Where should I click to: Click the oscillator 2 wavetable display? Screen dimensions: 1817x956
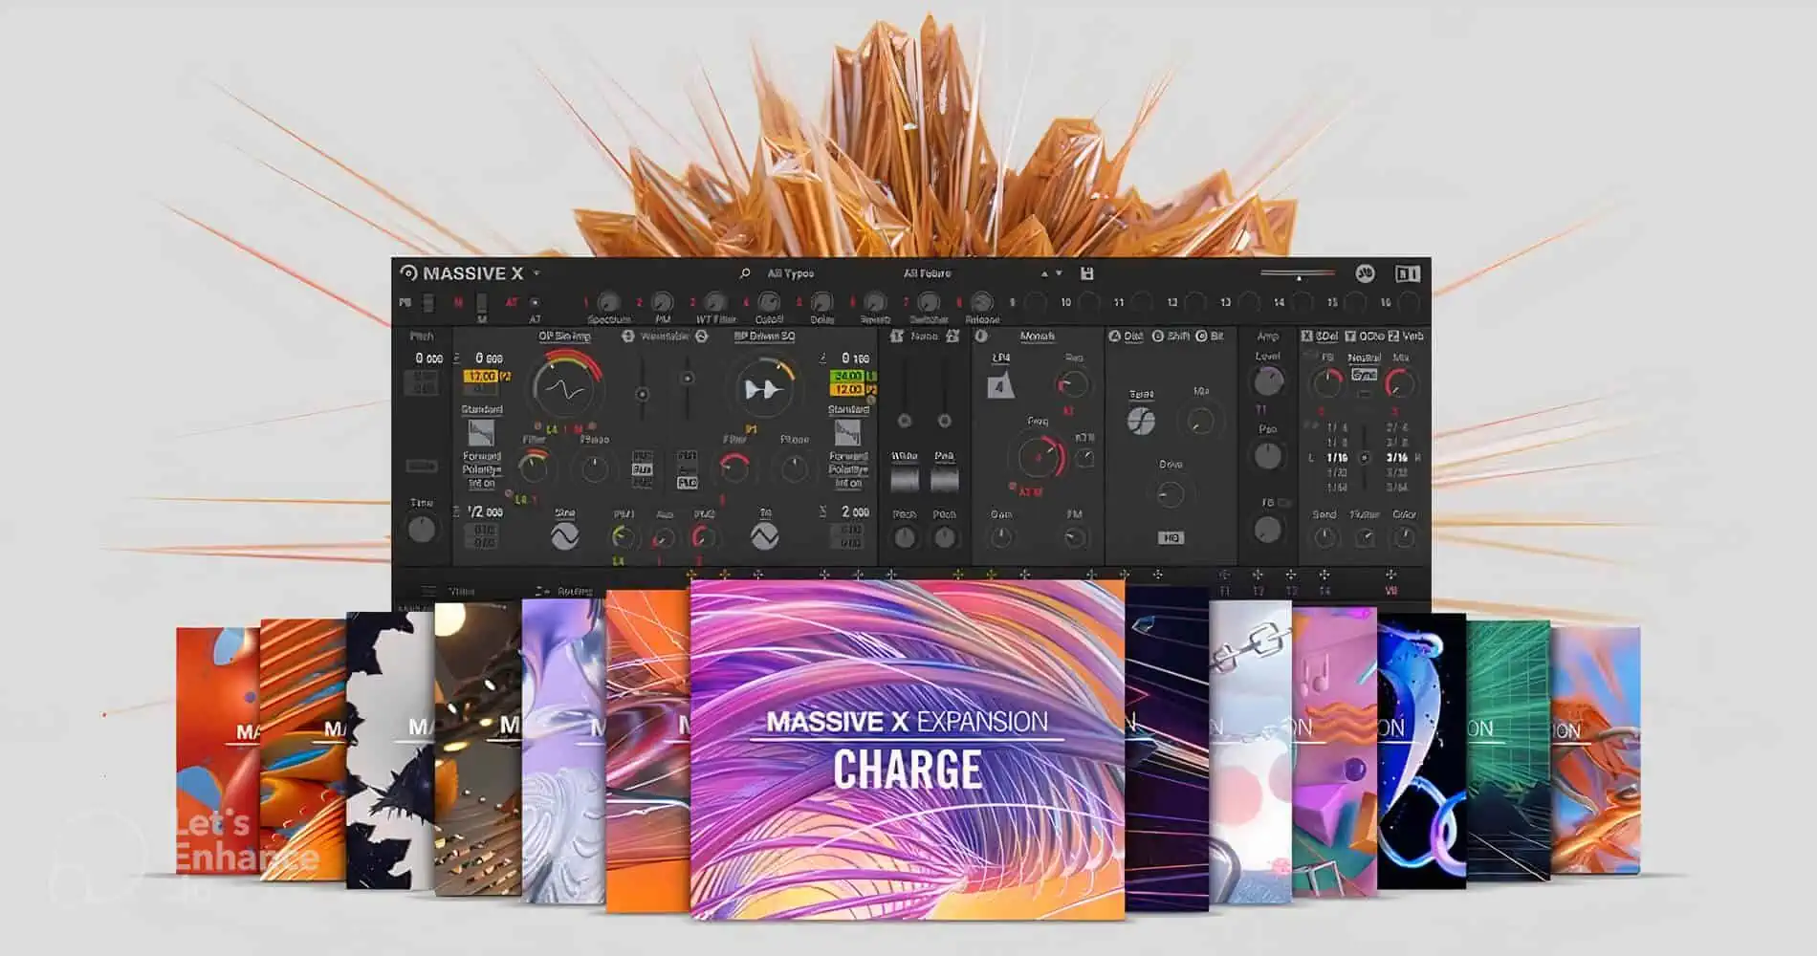(x=762, y=389)
